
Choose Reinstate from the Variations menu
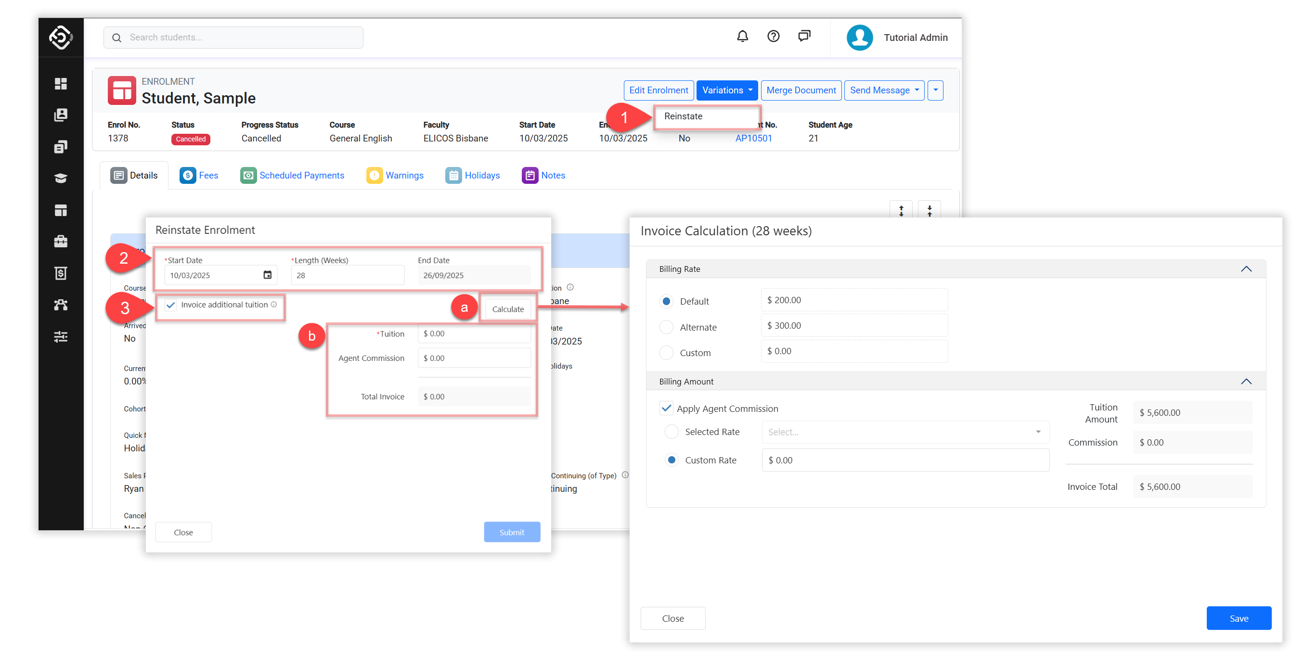683,116
